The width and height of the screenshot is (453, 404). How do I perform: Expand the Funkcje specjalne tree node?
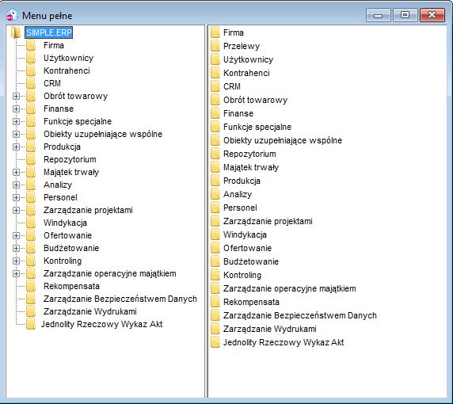[16, 122]
